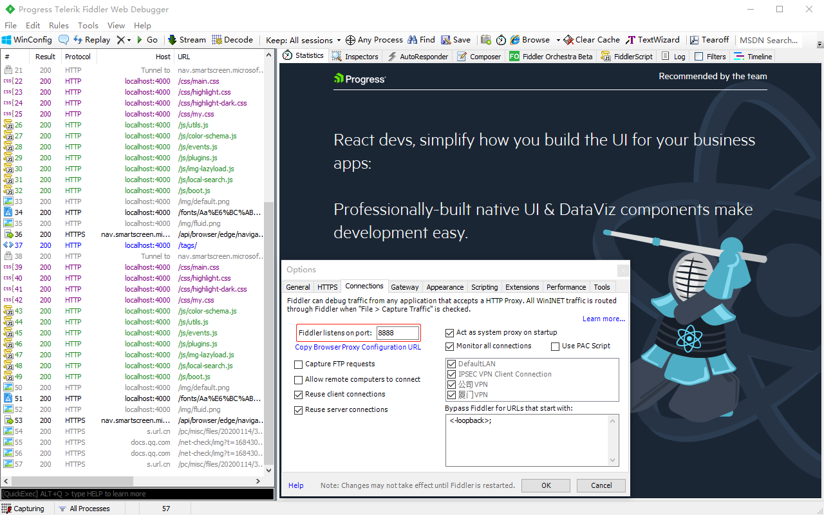Click the Capturing status bar indicator
824x515 pixels.
[23, 509]
